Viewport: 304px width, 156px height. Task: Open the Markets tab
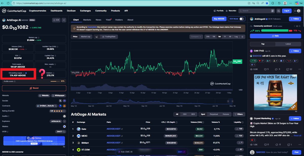click(x=87, y=20)
